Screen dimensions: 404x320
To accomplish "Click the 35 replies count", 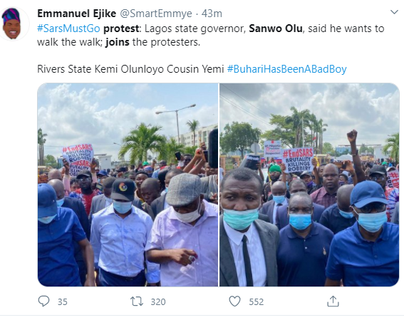I will pyautogui.click(x=63, y=301).
